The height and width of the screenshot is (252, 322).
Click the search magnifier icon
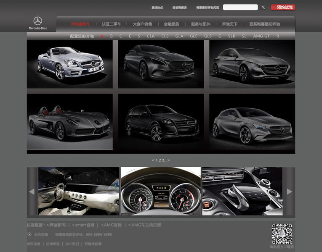point(263,8)
